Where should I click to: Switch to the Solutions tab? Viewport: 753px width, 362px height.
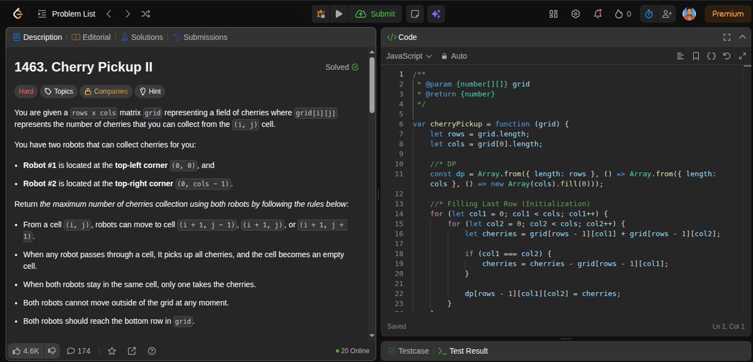[x=142, y=37]
